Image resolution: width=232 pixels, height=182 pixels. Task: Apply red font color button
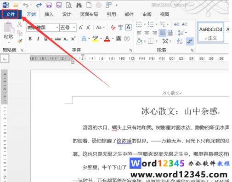(107, 39)
